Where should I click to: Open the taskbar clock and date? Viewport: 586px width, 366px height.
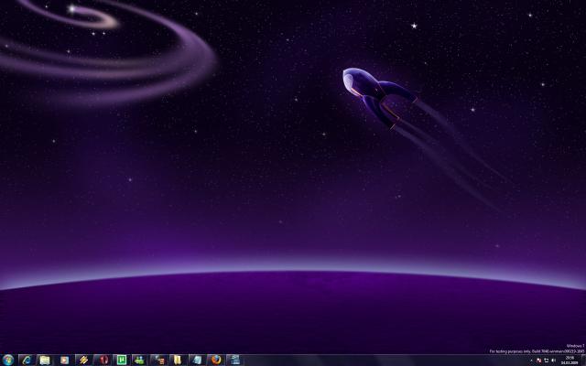pyautogui.click(x=570, y=361)
